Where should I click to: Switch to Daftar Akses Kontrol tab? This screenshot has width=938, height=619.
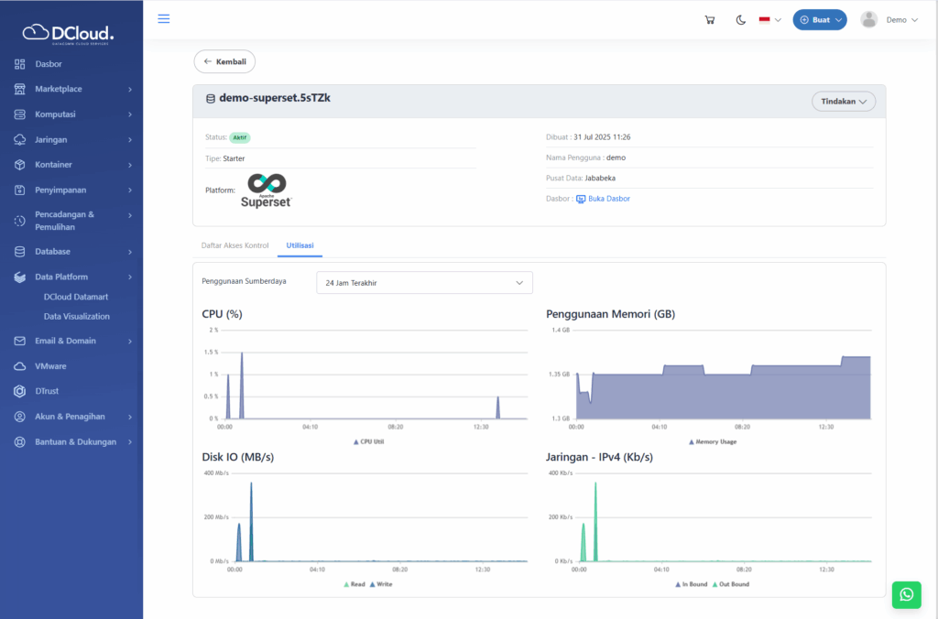234,245
